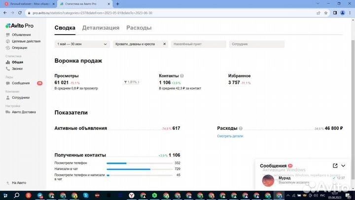This screenshot has height=200, width=355.
Task: Reload the current page
Action: [x=20, y=13]
